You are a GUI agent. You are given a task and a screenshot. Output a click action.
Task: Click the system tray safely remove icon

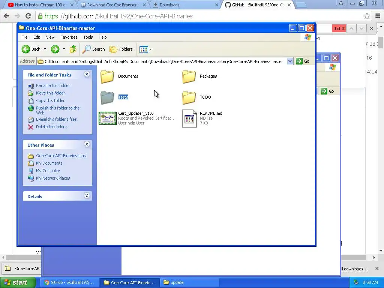point(356,282)
